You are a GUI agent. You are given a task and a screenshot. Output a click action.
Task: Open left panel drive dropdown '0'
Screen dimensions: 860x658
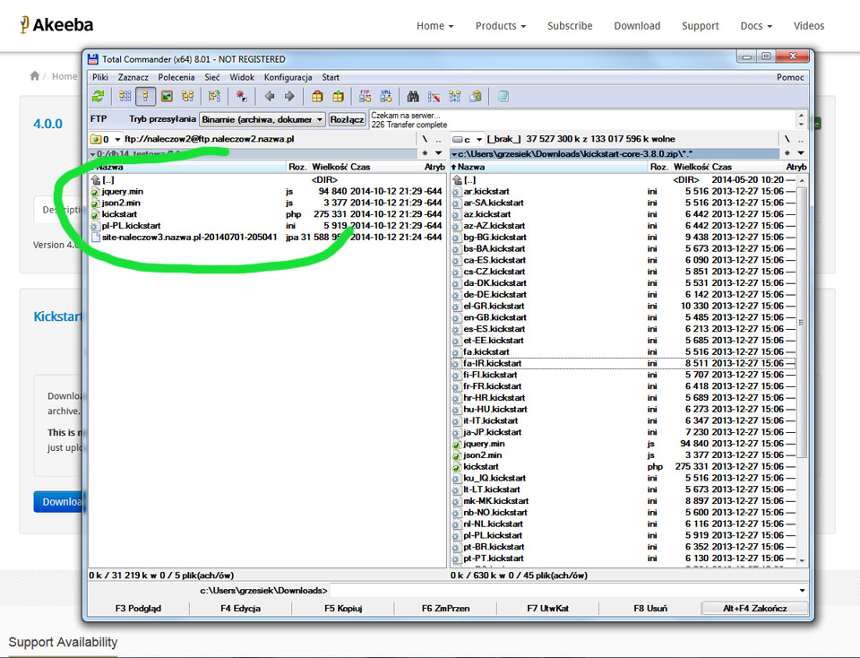(106, 139)
